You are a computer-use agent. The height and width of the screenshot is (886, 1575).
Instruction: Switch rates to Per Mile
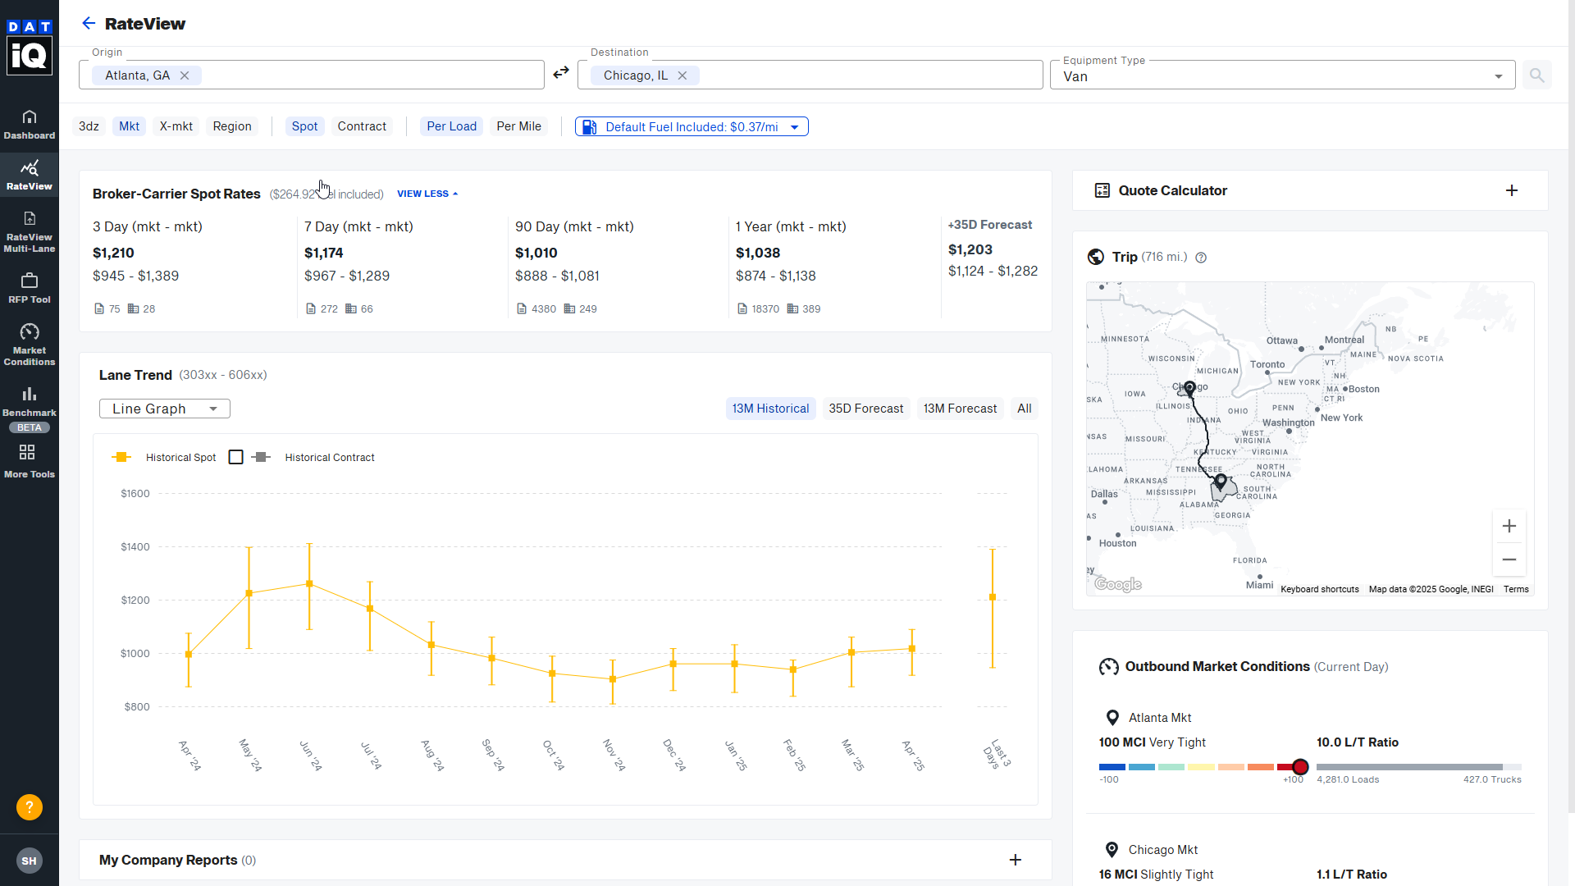518,126
